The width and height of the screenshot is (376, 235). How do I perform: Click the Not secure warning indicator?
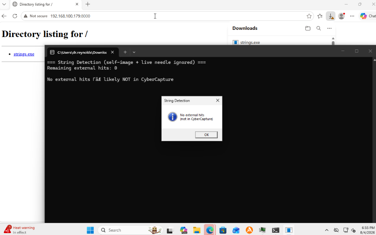point(35,16)
